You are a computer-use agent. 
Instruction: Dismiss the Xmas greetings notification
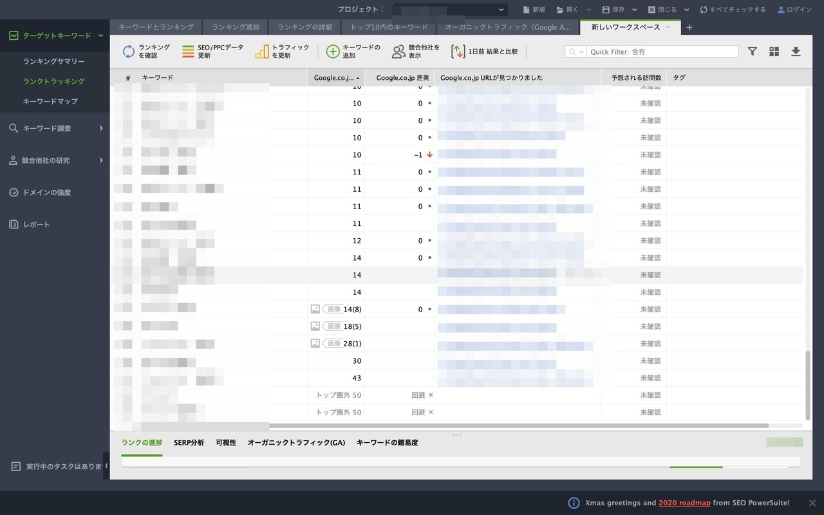pyautogui.click(x=812, y=503)
